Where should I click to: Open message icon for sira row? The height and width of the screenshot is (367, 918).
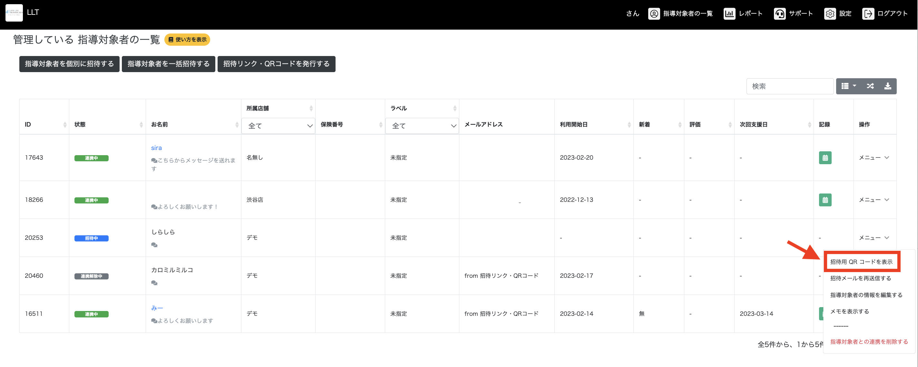154,161
